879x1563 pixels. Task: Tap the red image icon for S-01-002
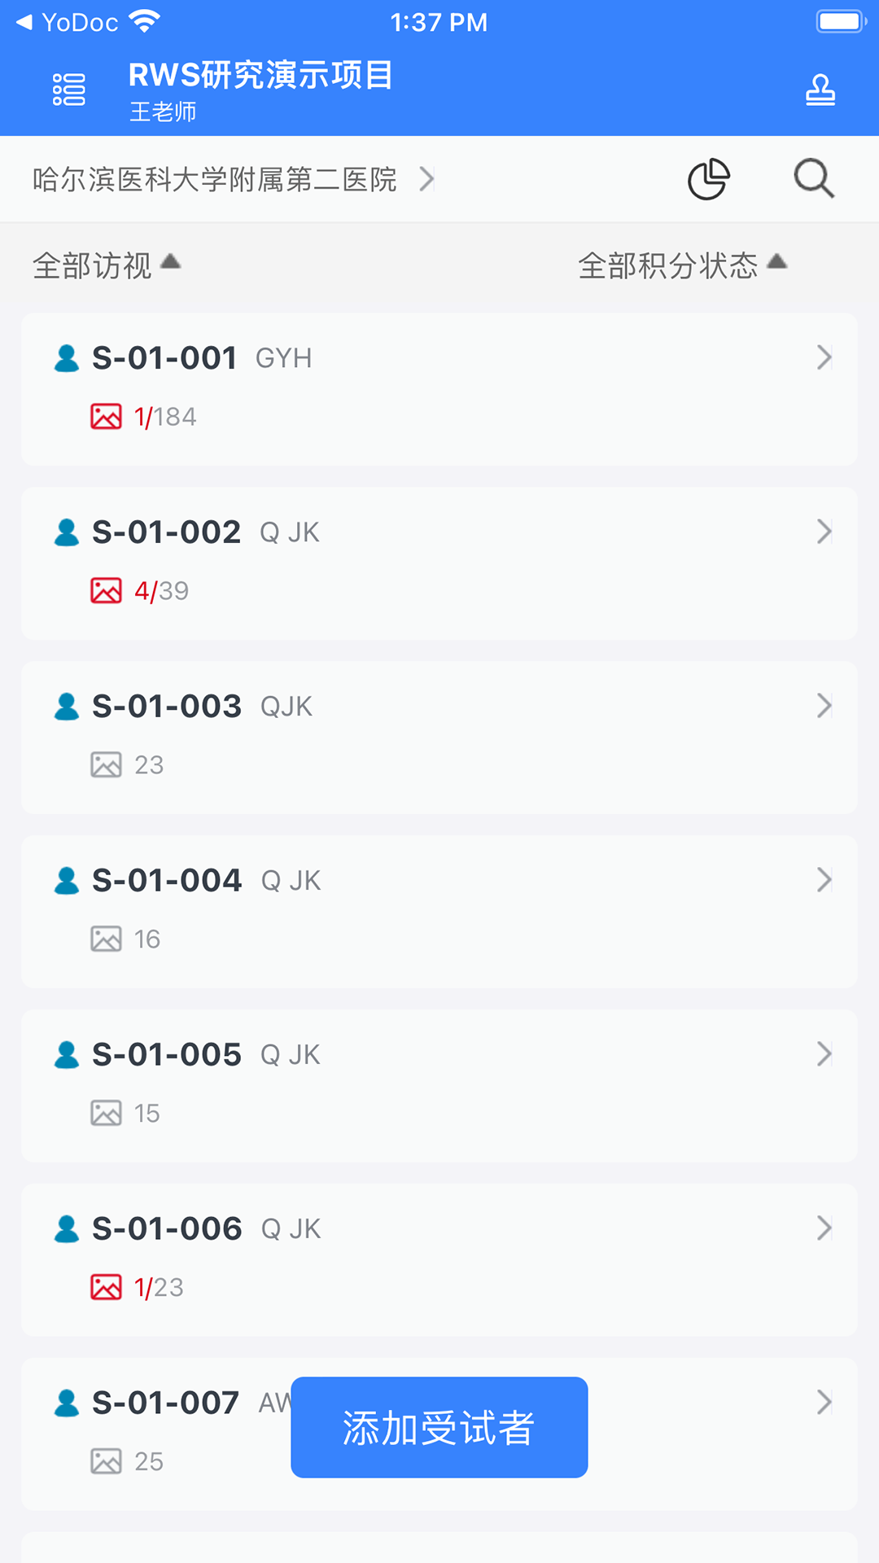point(106,591)
